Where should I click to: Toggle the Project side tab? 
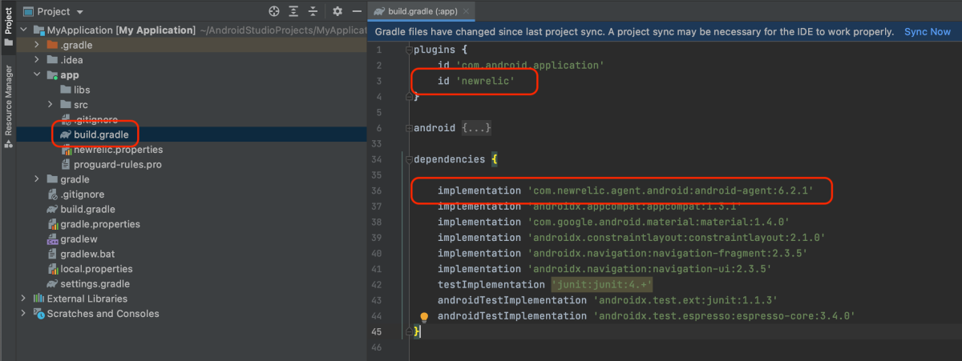coord(9,22)
